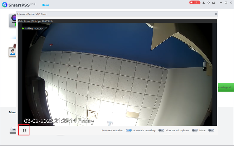Close the SmartPSS application window
234x146 pixels.
[231, 3]
